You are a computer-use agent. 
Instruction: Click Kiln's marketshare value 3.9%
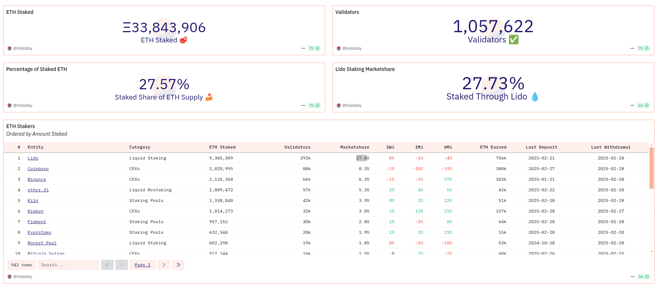364,200
